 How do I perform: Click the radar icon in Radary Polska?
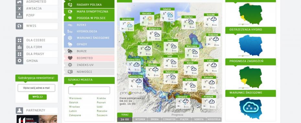(70, 5)
